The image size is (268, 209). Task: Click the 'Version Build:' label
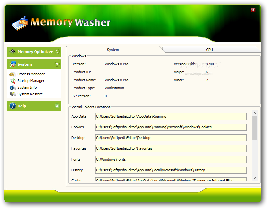[184, 64]
